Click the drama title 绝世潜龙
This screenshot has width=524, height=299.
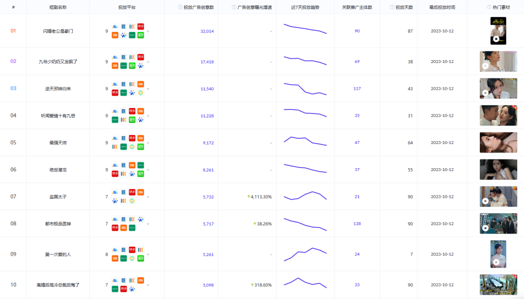coord(58,170)
